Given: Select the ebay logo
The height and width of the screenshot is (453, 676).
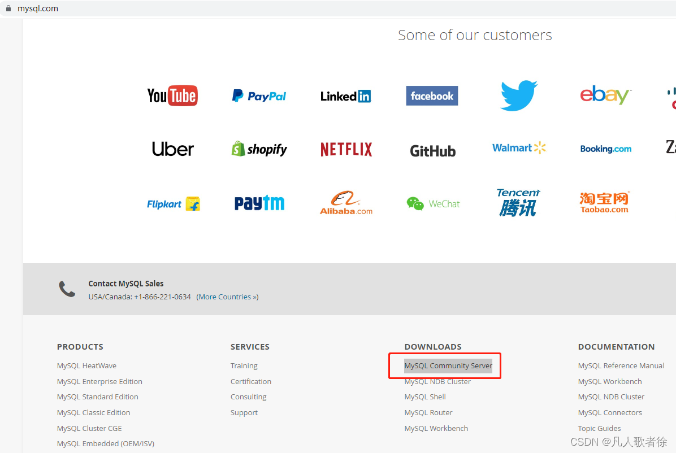Looking at the screenshot, I should 606,95.
